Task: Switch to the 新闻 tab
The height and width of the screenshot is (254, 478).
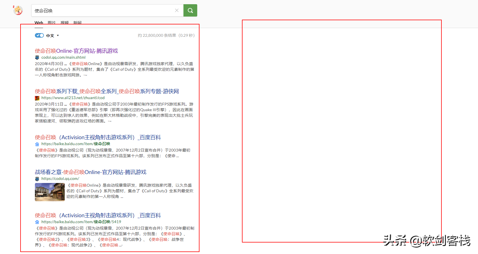Action: pyautogui.click(x=77, y=23)
